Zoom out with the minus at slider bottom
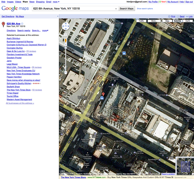Viewport: 194px width, 179px height. 66,73
